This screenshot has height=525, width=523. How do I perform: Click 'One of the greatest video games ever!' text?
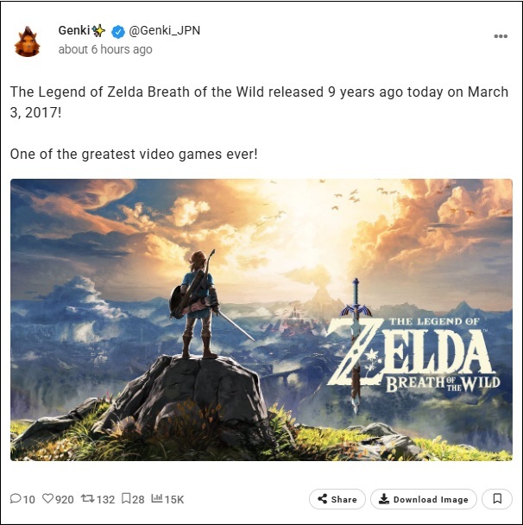pos(134,155)
